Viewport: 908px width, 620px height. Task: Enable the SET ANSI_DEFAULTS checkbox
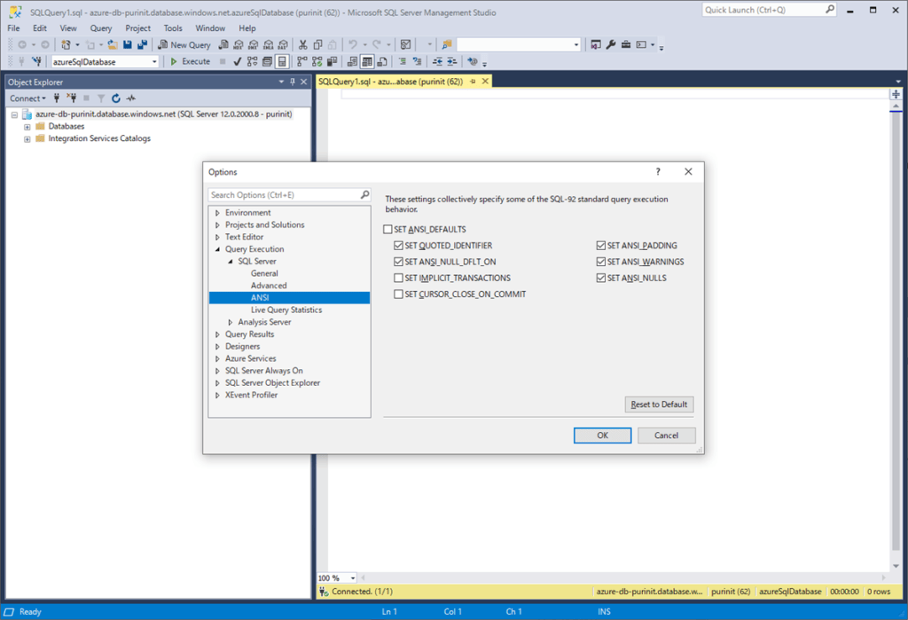(388, 230)
